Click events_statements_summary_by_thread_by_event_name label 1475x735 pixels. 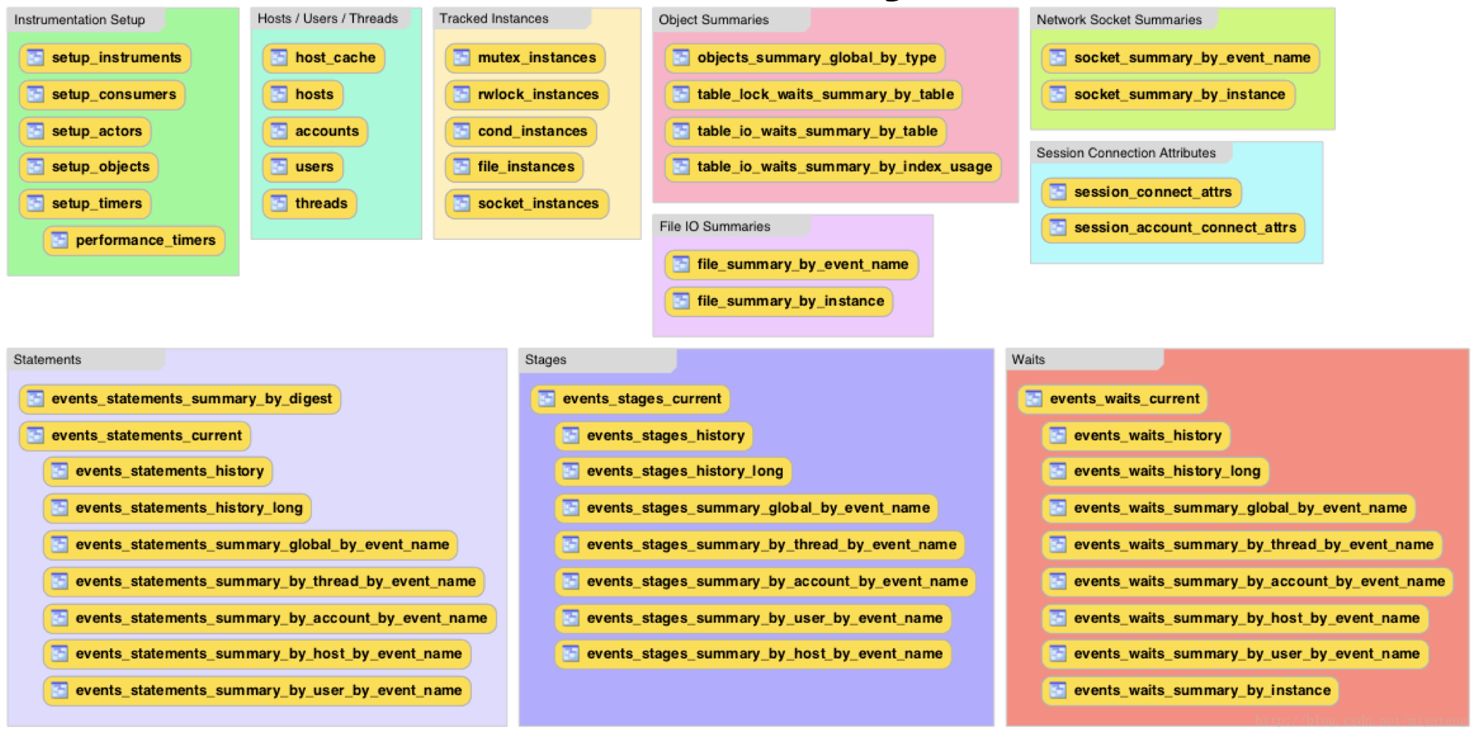[x=276, y=581]
